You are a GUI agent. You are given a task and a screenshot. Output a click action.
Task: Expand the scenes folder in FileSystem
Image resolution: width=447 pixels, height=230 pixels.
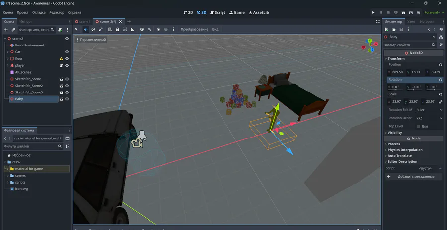(8, 176)
